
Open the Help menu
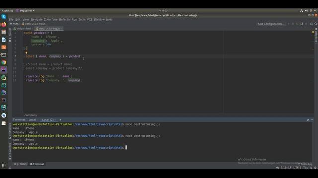point(109,20)
